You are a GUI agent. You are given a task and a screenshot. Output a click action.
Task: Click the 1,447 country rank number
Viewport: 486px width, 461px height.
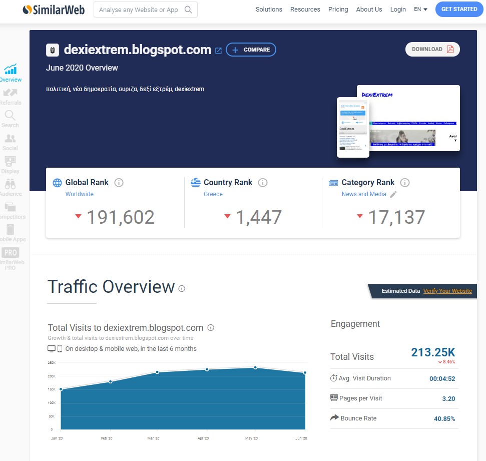coord(259,217)
